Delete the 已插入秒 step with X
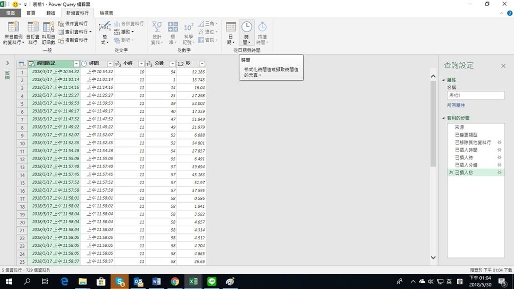Viewport: 514px width, 289px height. [451, 173]
